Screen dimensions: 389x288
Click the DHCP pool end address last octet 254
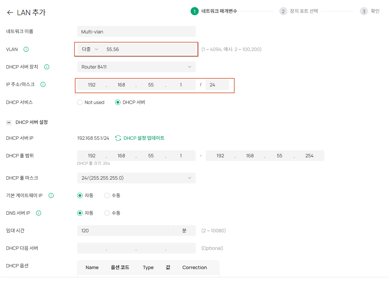(309, 156)
